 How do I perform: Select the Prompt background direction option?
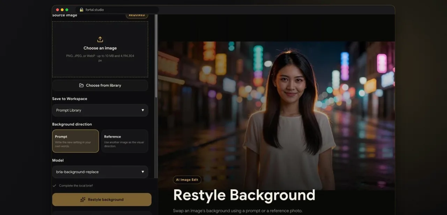pos(75,141)
